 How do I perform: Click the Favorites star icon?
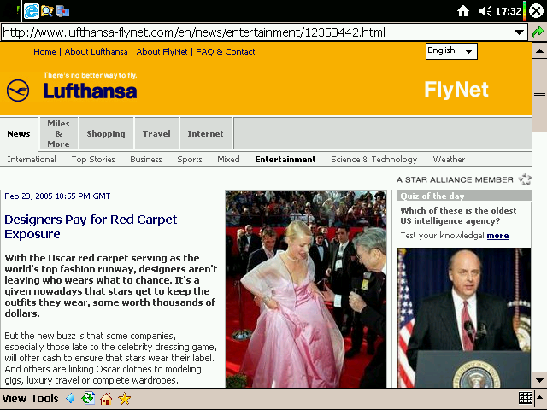124,399
